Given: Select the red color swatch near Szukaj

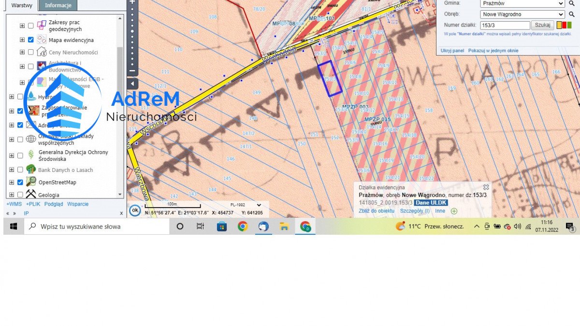Looking at the screenshot, I should point(564,25).
